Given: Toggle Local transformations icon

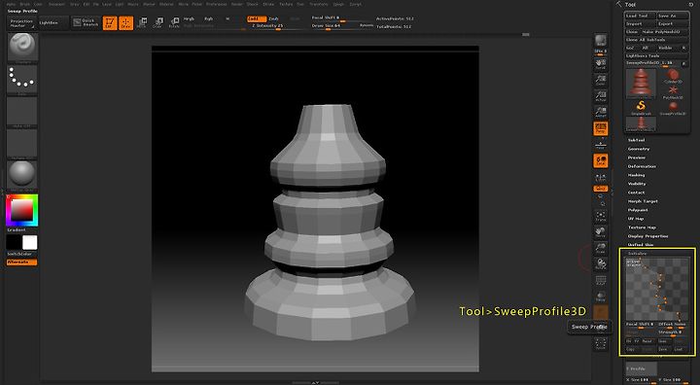Looking at the screenshot, I should pyautogui.click(x=601, y=160).
